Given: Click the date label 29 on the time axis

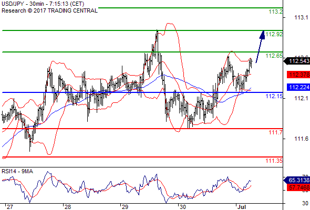Looking at the screenshot, I should (x=125, y=207).
